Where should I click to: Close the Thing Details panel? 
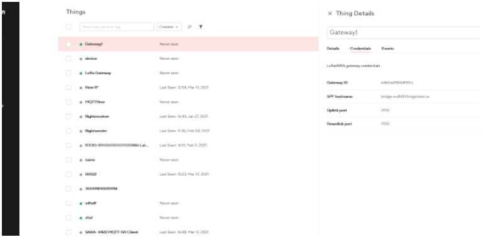(x=330, y=14)
